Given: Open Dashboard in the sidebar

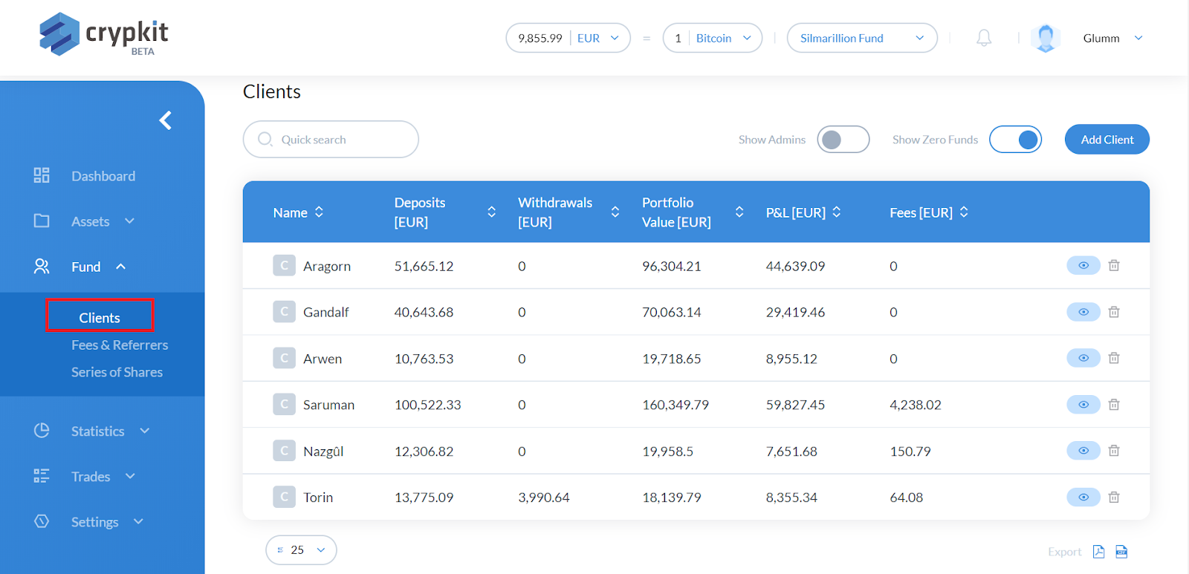Looking at the screenshot, I should point(103,176).
